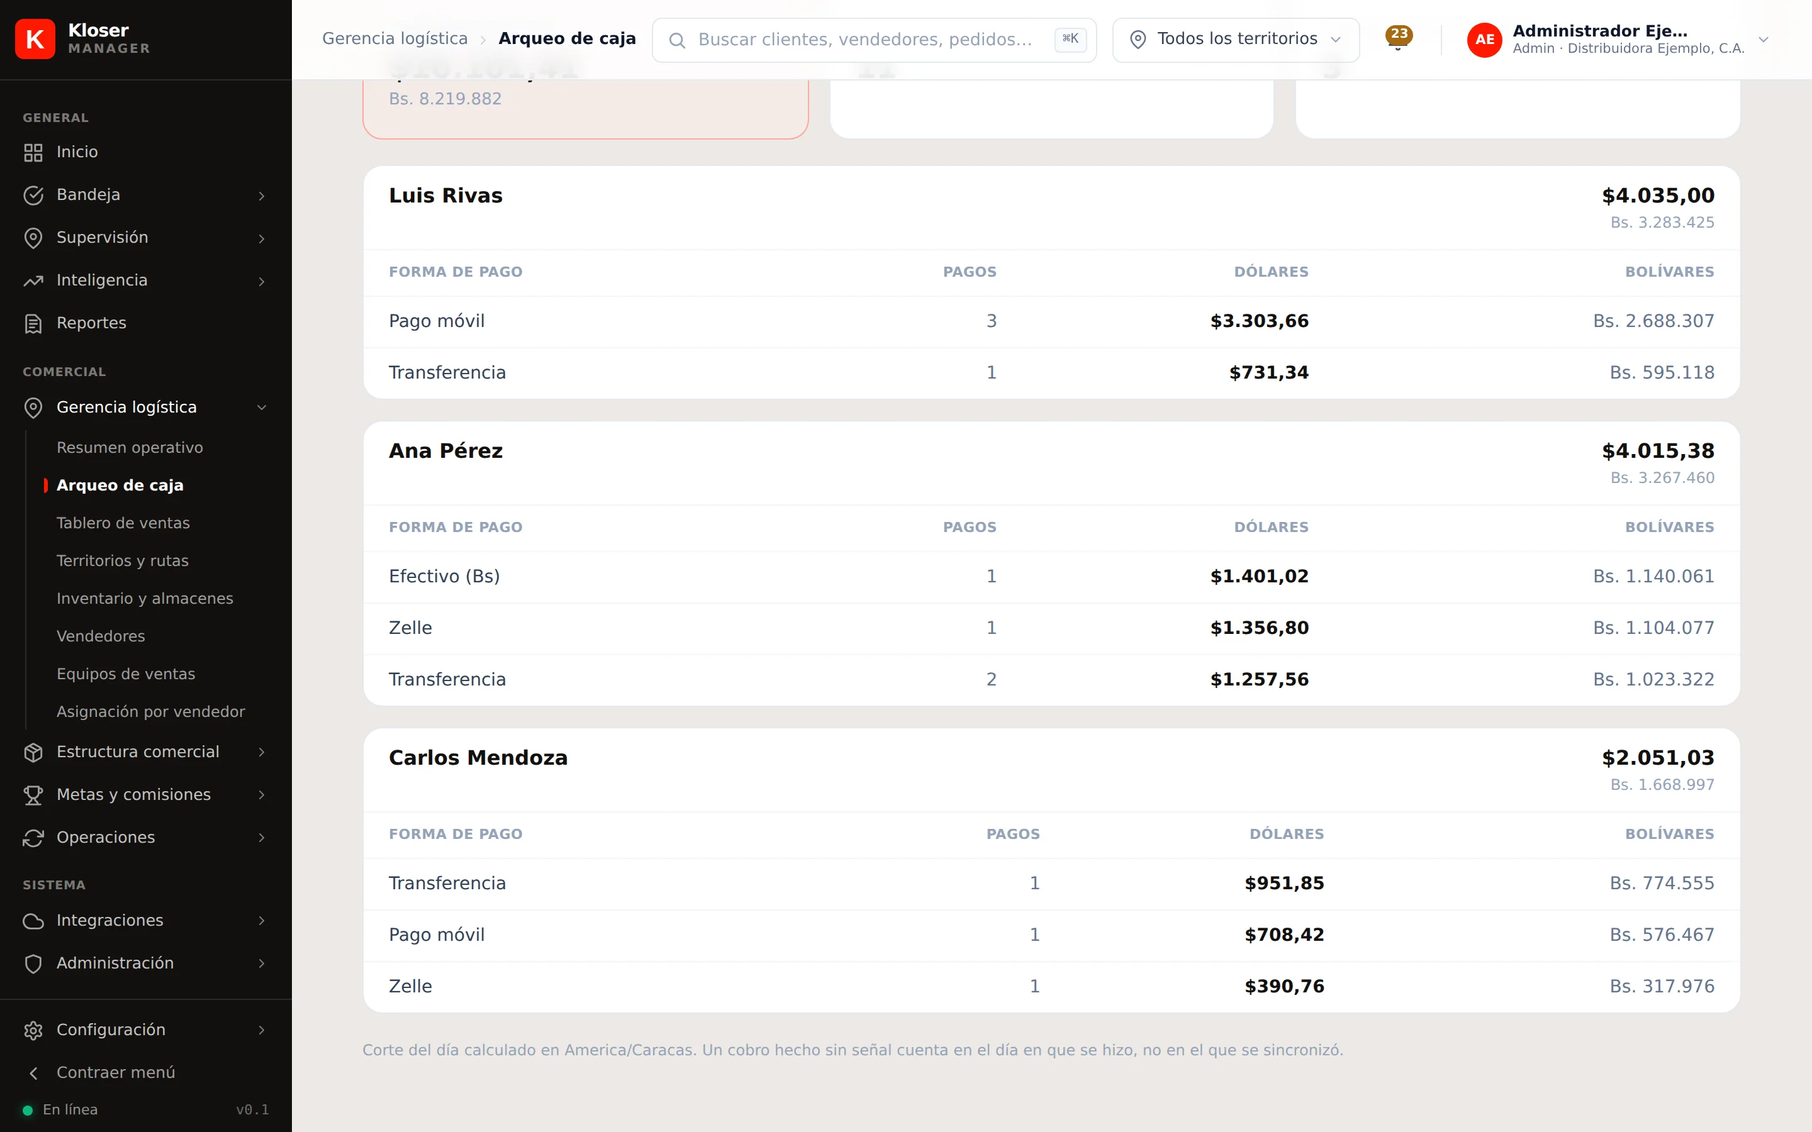This screenshot has width=1812, height=1132.
Task: Click the Reportes document icon
Action: [x=33, y=323]
